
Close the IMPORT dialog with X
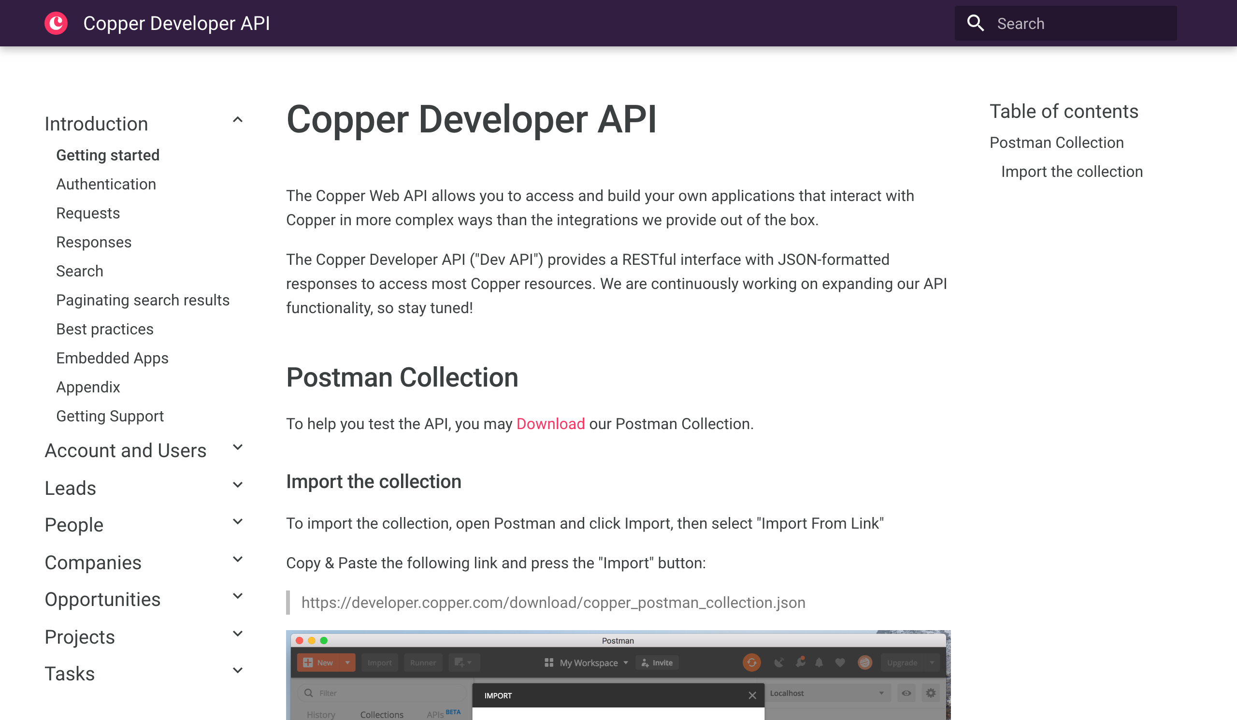(x=752, y=695)
